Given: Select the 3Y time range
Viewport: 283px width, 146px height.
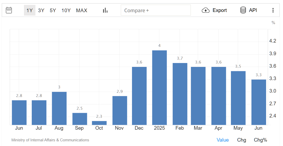Looking at the screenshot, I should click(41, 10).
